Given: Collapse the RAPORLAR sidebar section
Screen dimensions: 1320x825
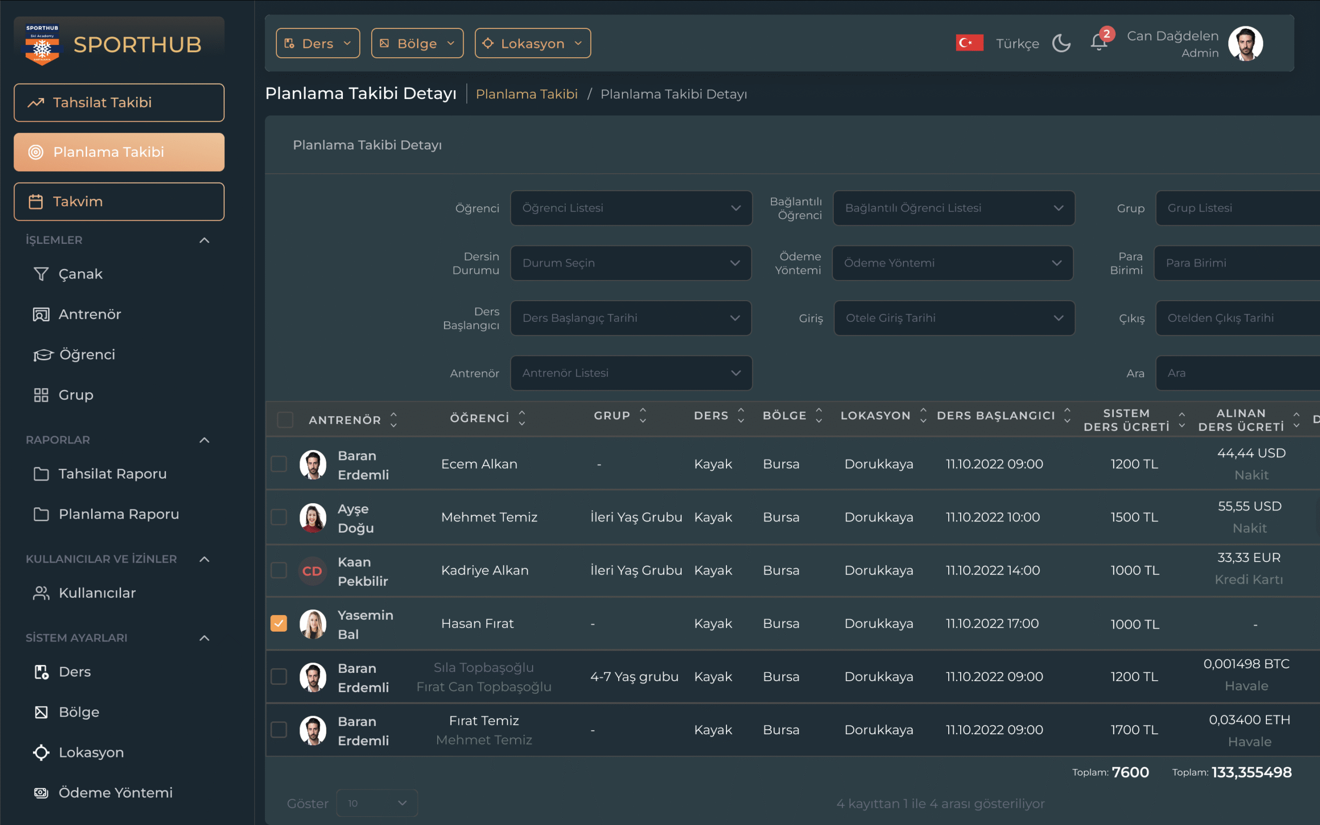Looking at the screenshot, I should click(x=204, y=440).
